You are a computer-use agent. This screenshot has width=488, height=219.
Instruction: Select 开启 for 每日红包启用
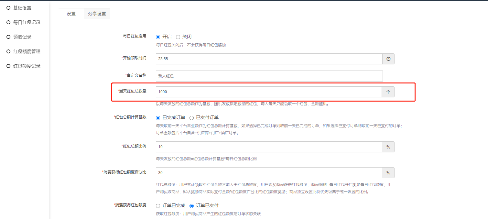(x=158, y=37)
